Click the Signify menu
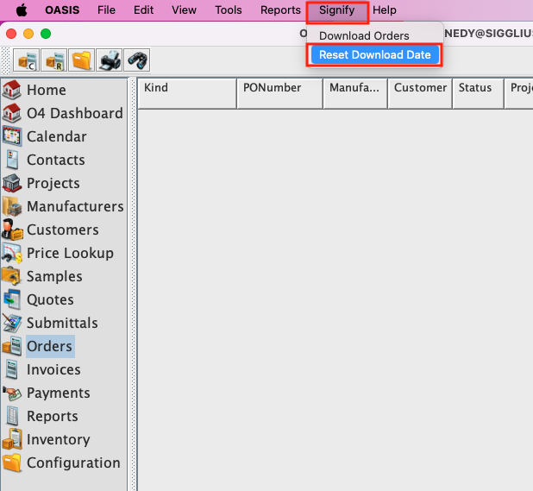Image resolution: width=533 pixels, height=491 pixels. [337, 10]
